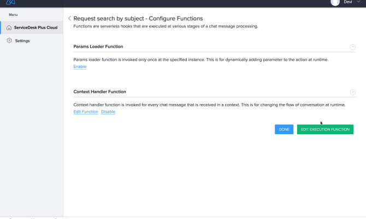The width and height of the screenshot is (366, 219).
Task: Disable the Context Handler Function
Action: (x=108, y=112)
